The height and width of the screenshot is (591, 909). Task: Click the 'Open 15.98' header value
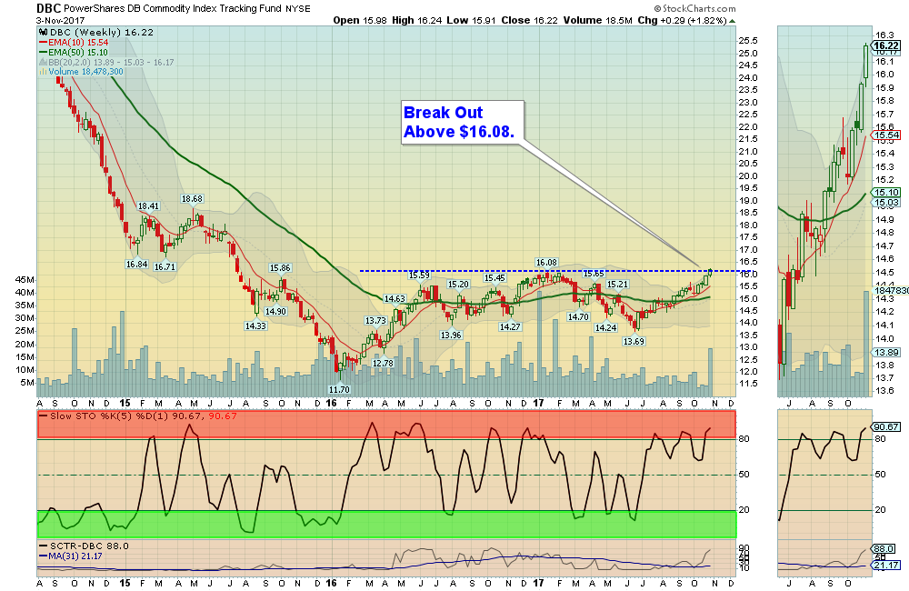360,20
